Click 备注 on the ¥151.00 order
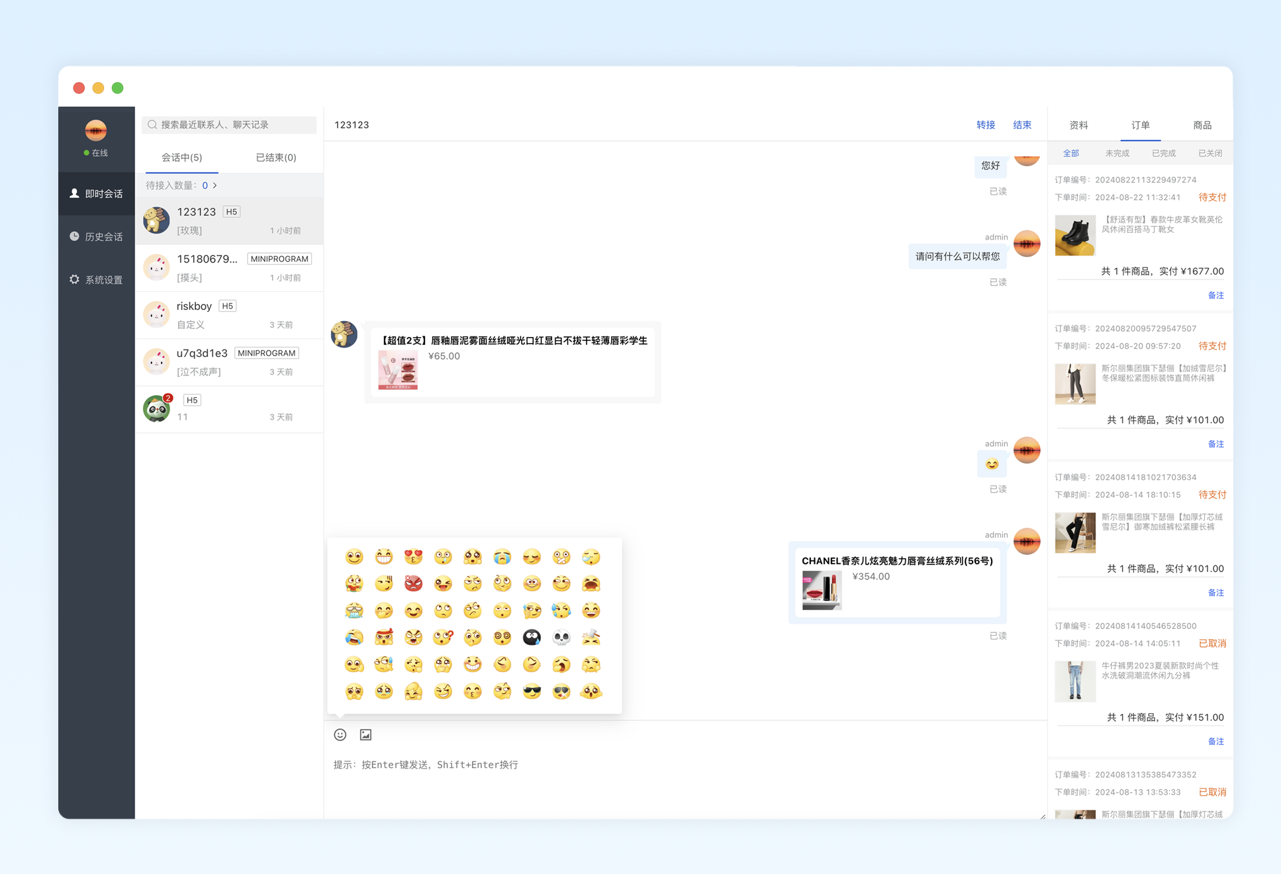 tap(1215, 742)
